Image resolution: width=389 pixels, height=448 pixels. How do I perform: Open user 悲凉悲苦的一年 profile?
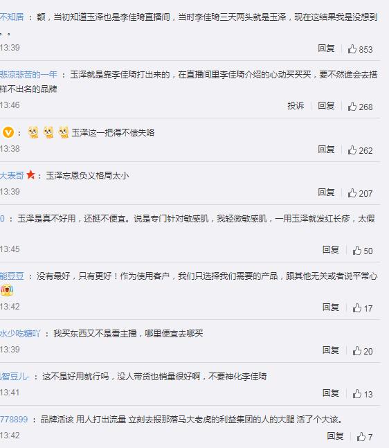coord(28,75)
